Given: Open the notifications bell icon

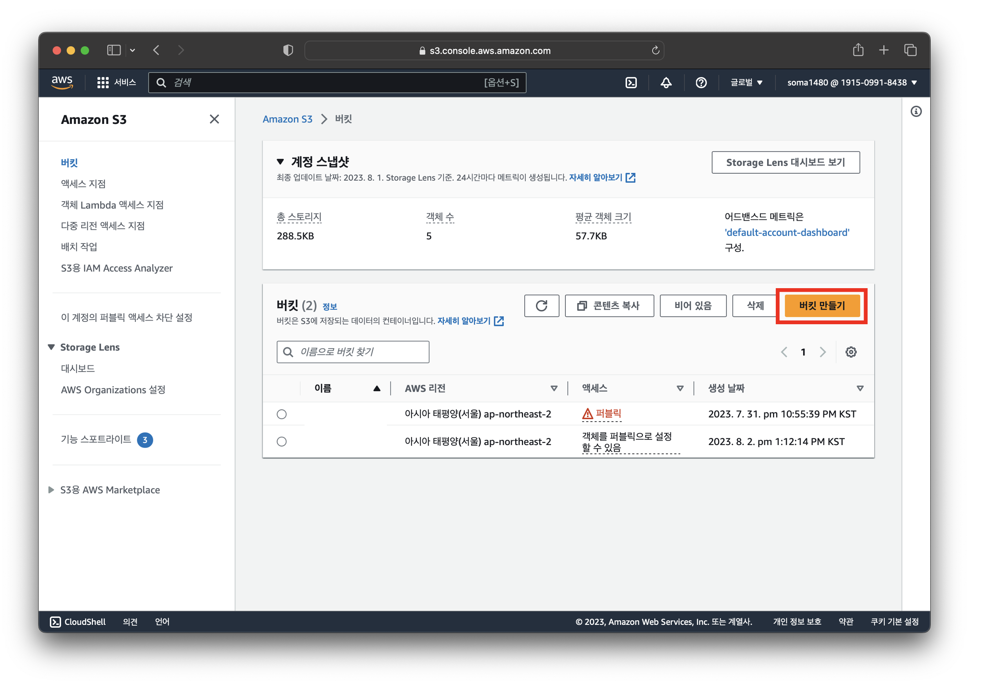Looking at the screenshot, I should pos(666,83).
